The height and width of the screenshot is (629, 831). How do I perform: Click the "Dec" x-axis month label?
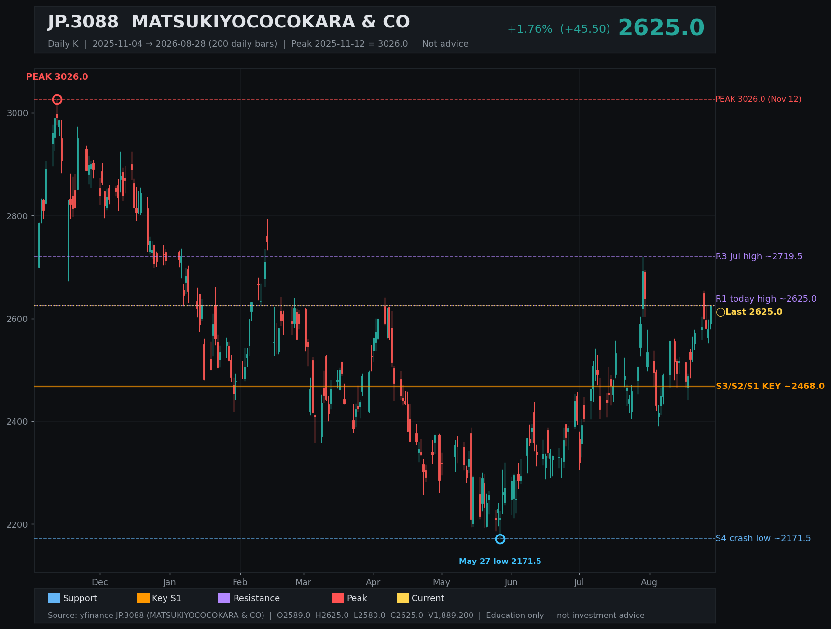(100, 582)
